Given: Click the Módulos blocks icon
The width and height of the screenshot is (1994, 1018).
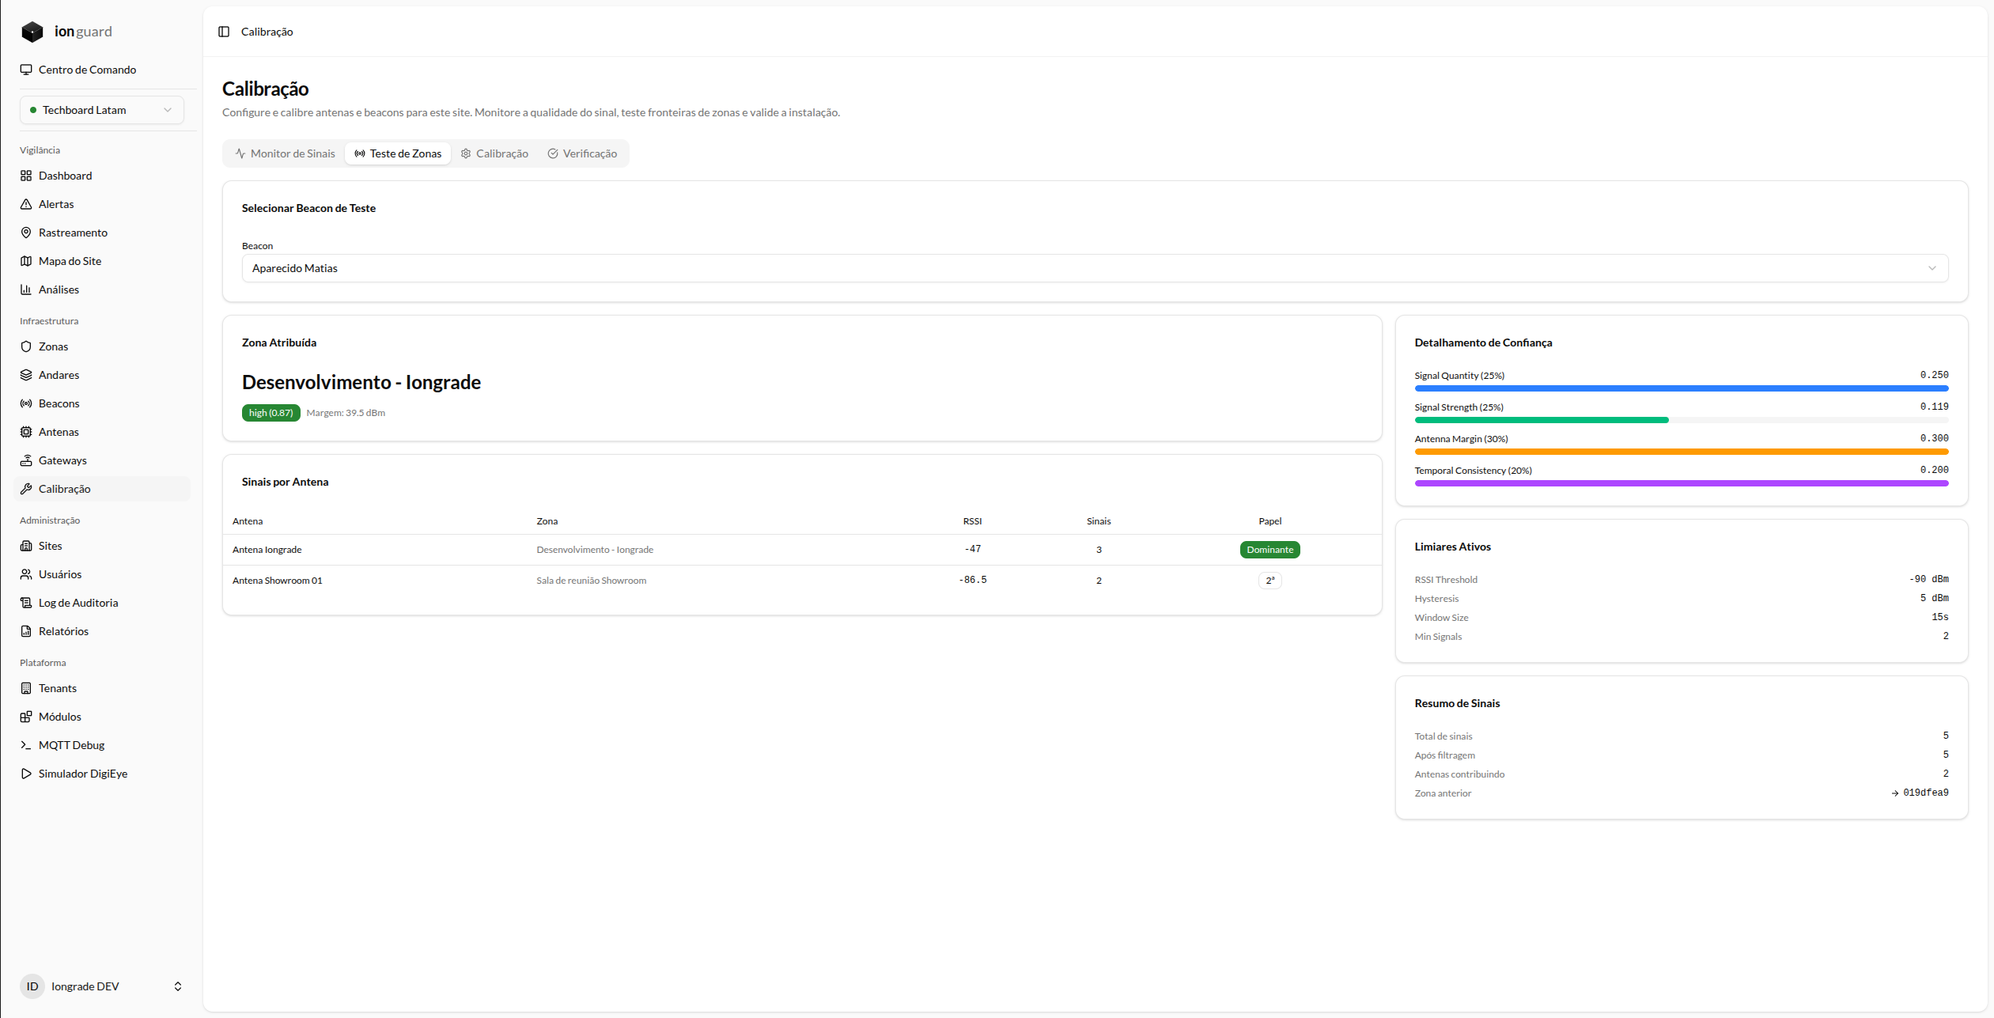Looking at the screenshot, I should tap(26, 717).
